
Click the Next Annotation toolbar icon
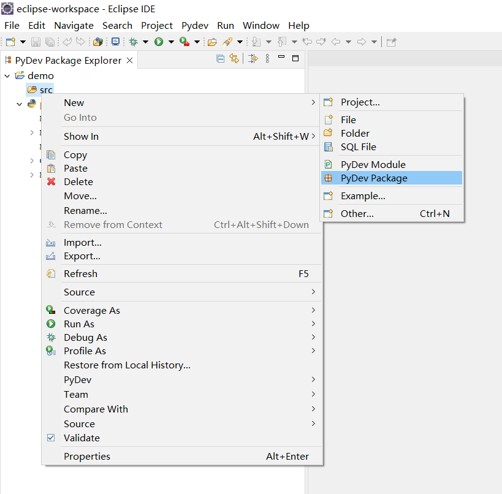tap(256, 42)
